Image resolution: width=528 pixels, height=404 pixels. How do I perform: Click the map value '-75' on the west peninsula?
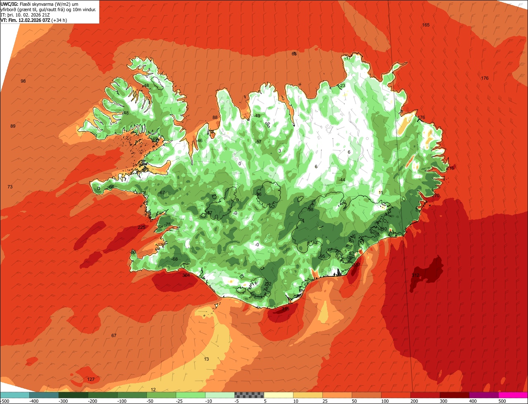[167, 224]
